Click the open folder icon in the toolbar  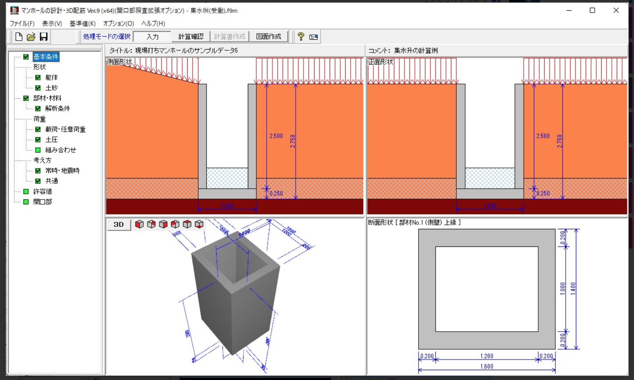(x=31, y=37)
